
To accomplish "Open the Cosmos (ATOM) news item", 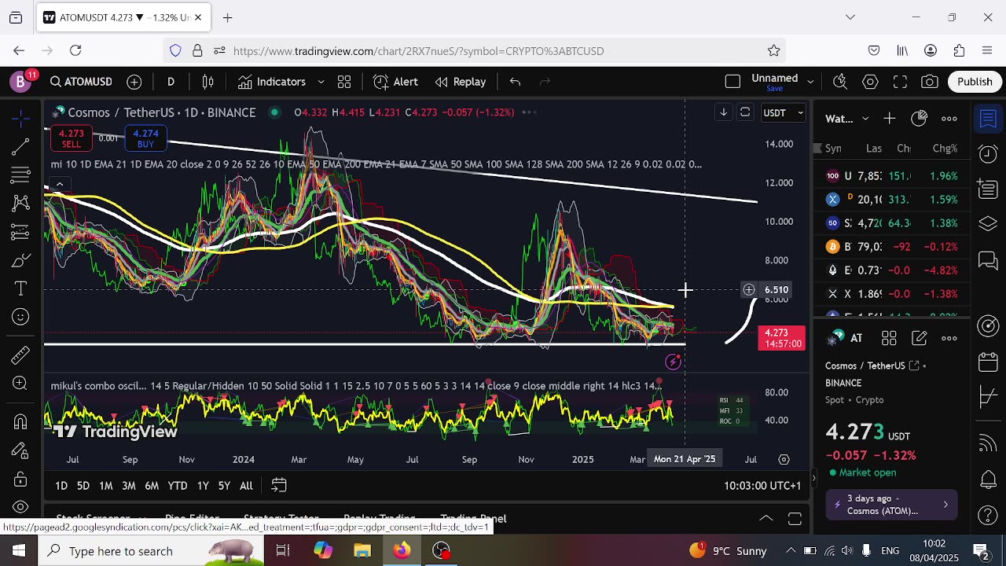I will 892,505.
